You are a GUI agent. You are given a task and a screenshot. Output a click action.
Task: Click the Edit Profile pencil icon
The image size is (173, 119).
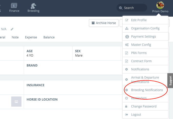coord(127,20)
